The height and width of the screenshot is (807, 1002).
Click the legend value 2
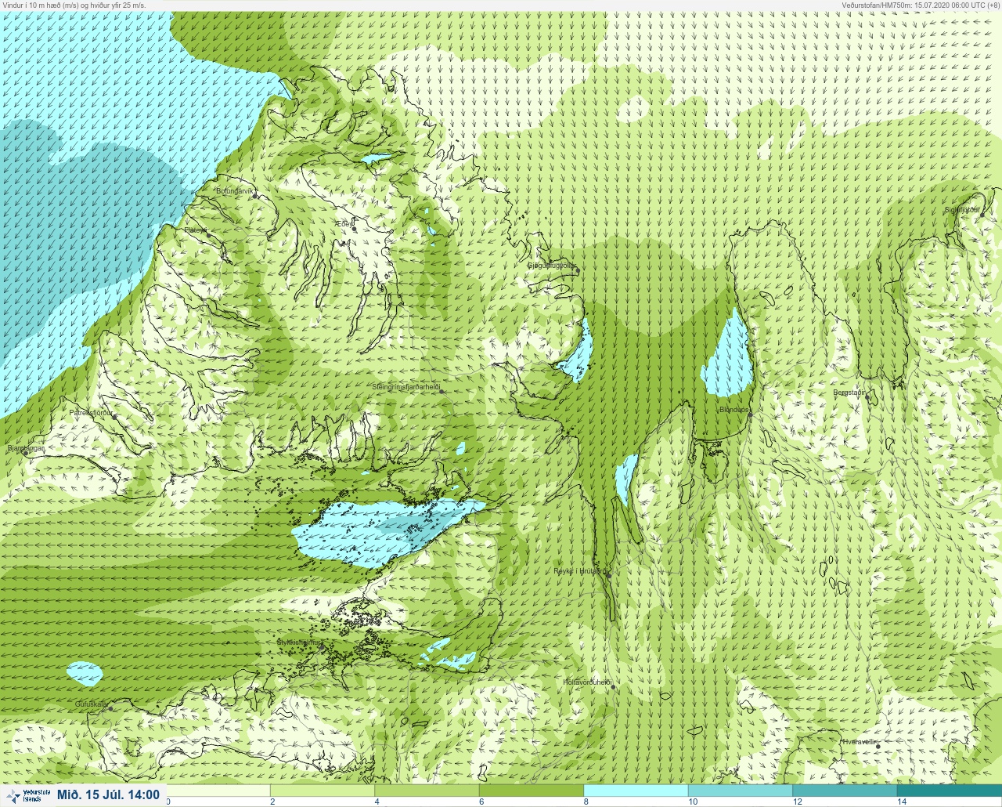272,802
